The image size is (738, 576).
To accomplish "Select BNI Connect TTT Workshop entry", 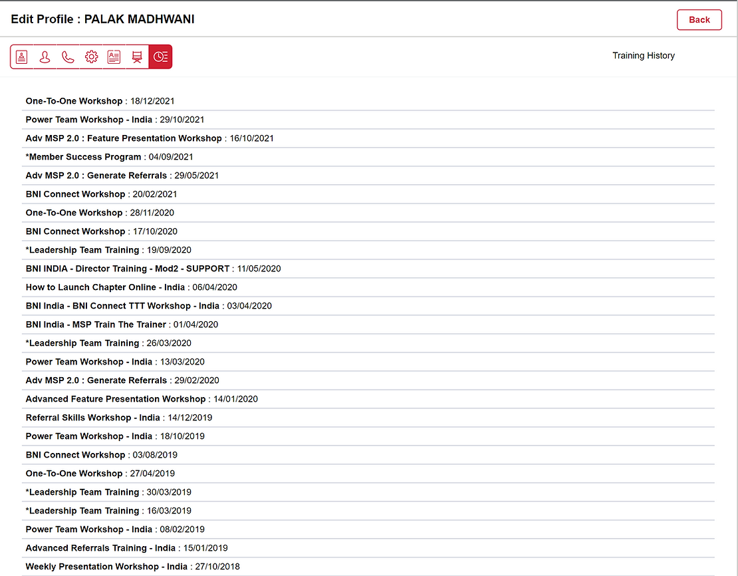I will [148, 306].
